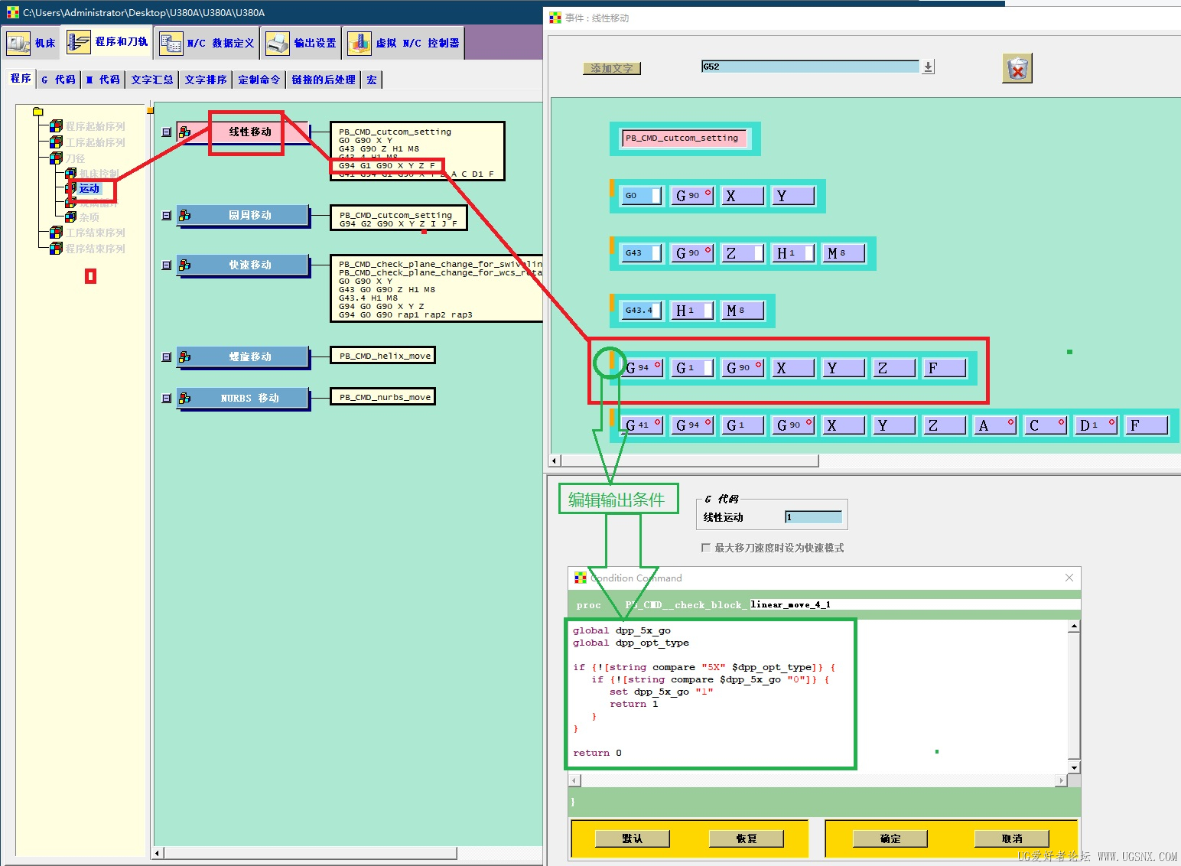Click the trash can delete icon

point(1017,69)
